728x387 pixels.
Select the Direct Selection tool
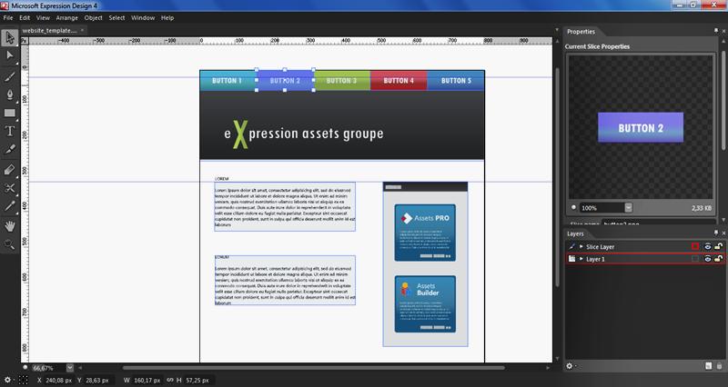10,55
